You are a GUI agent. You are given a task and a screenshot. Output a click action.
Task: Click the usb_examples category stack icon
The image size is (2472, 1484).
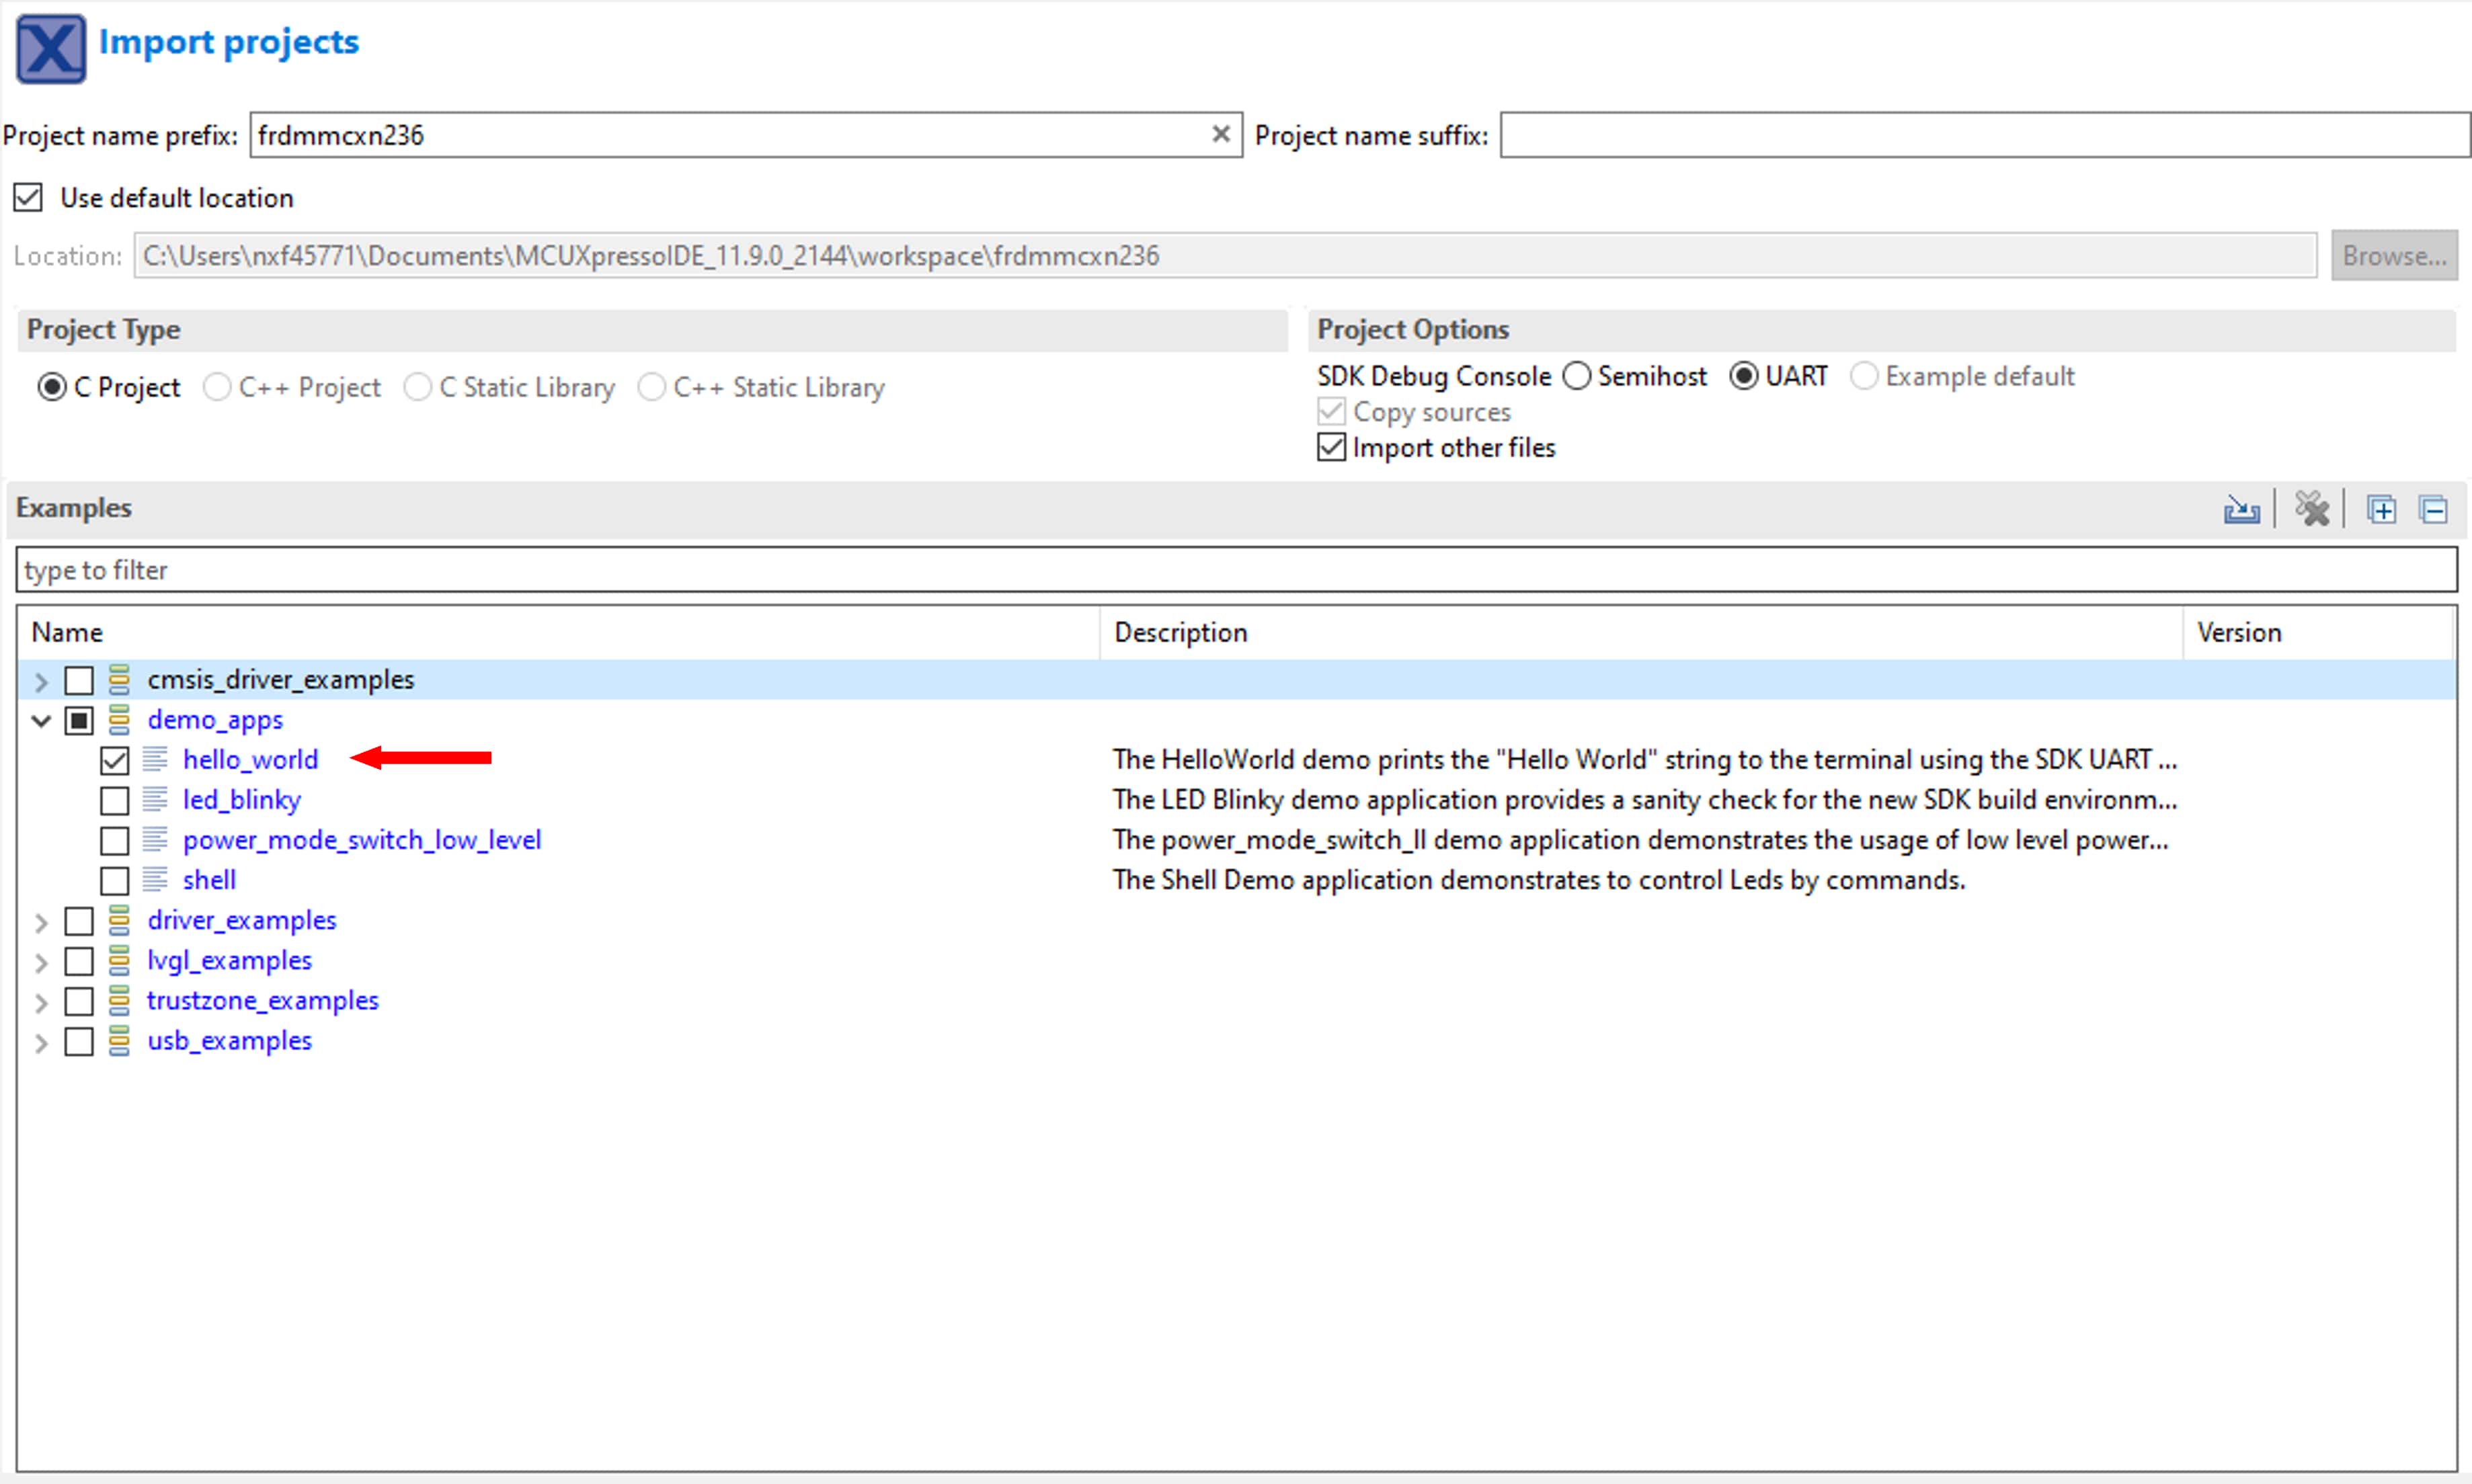(119, 1041)
